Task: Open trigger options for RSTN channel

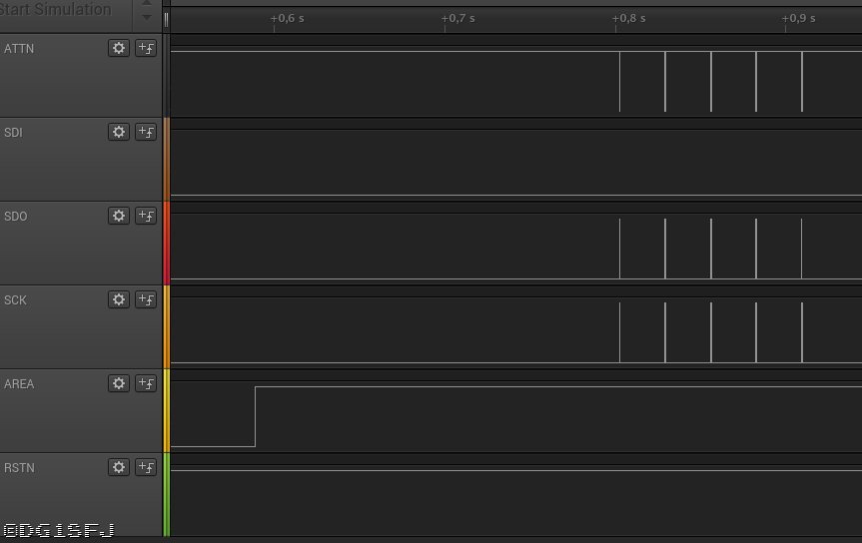Action: (x=146, y=467)
